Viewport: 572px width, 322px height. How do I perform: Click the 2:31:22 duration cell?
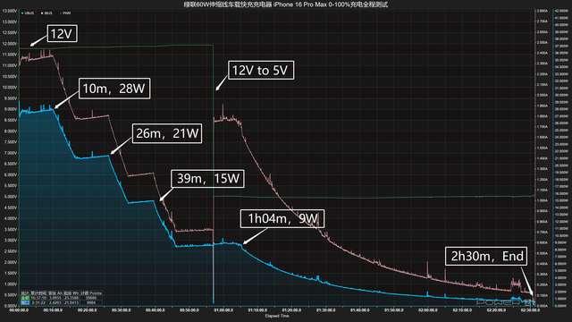point(38,302)
